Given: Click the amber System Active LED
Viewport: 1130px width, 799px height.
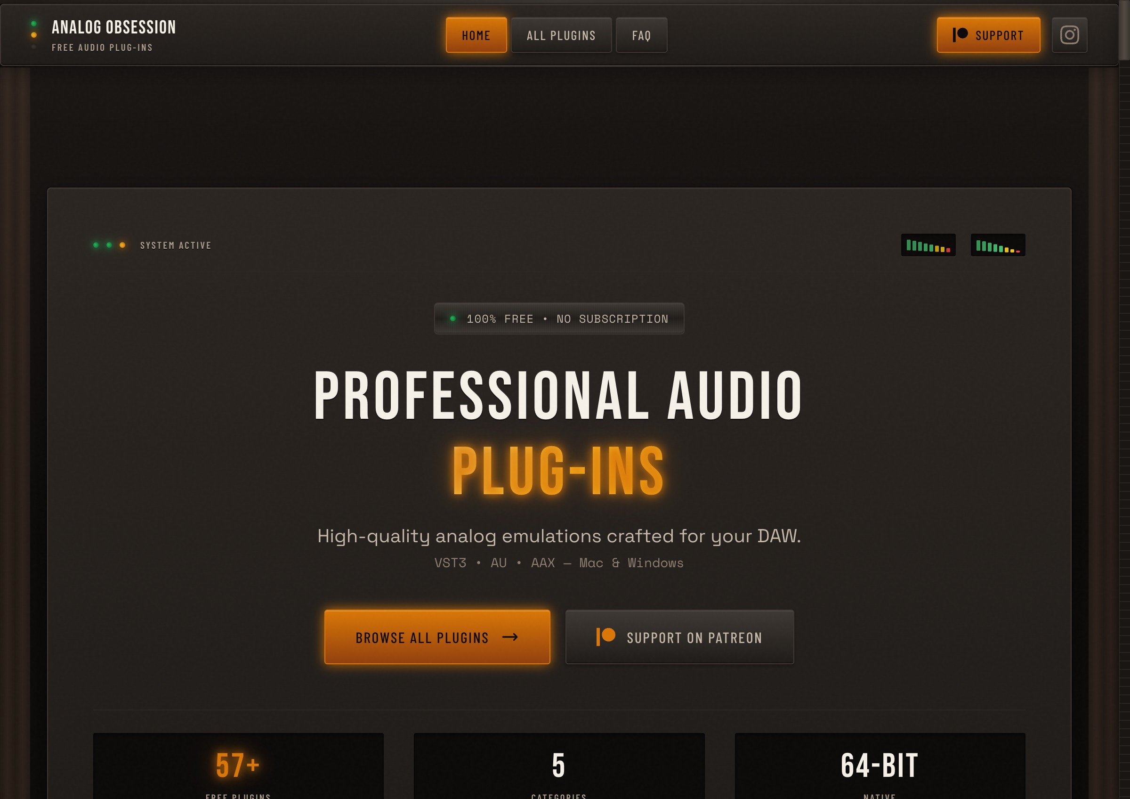Looking at the screenshot, I should tap(122, 245).
